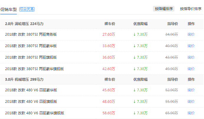Click the 58.60万 bare car price
The width and height of the screenshot is (204, 119).
coord(109,113)
